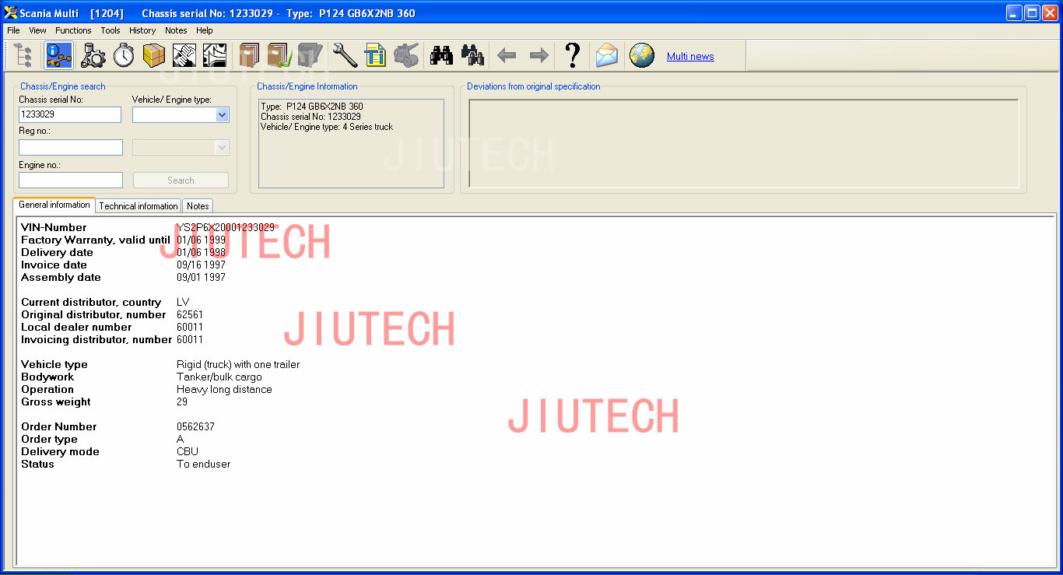The image size is (1063, 575).
Task: Open the Help menu
Action: 205,30
